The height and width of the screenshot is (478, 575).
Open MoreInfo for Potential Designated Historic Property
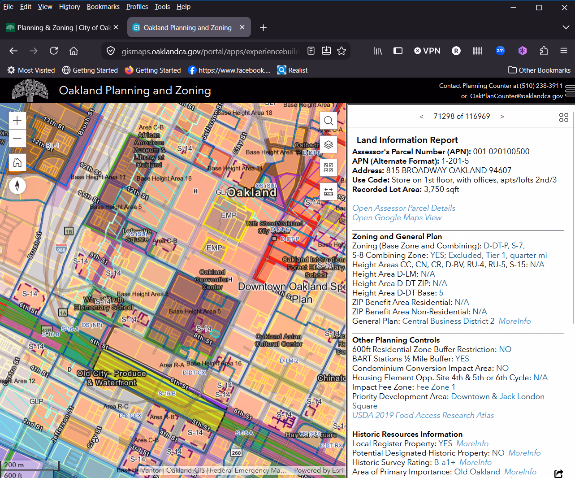click(524, 453)
